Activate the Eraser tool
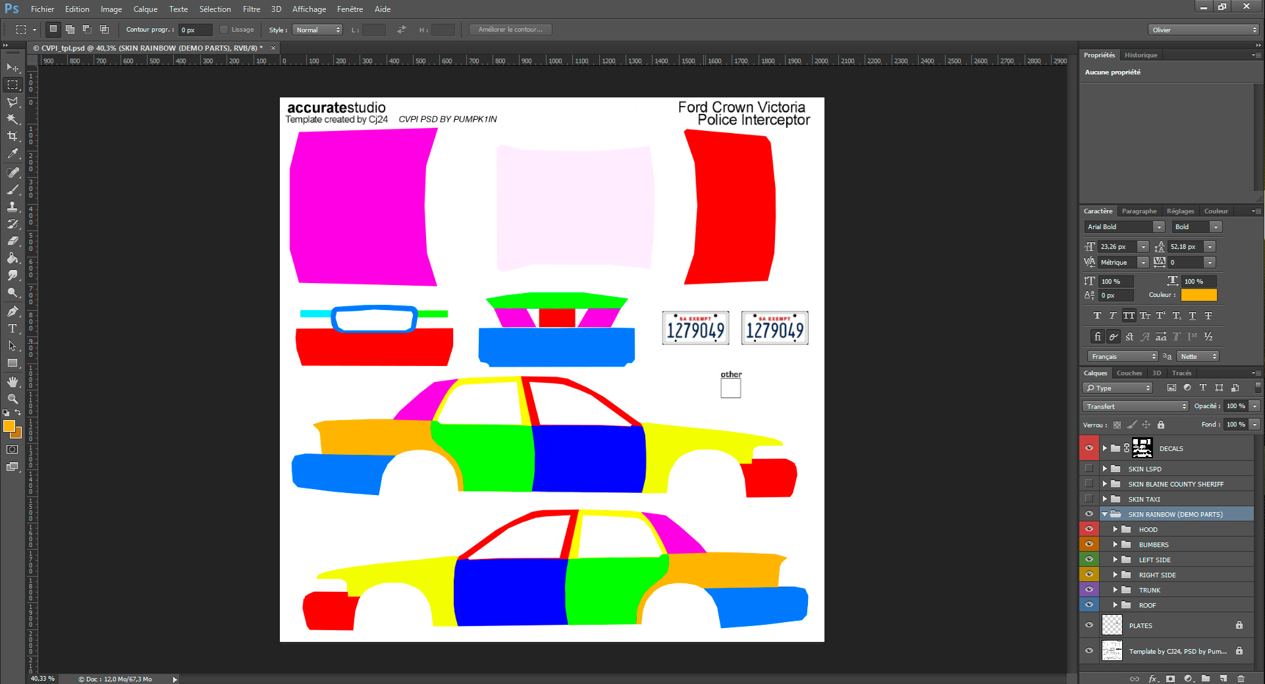The width and height of the screenshot is (1265, 684). point(13,241)
